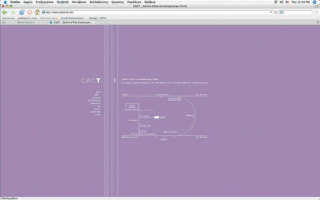Open the Μετάβαση menu
The image size is (320, 200).
click(79, 2)
